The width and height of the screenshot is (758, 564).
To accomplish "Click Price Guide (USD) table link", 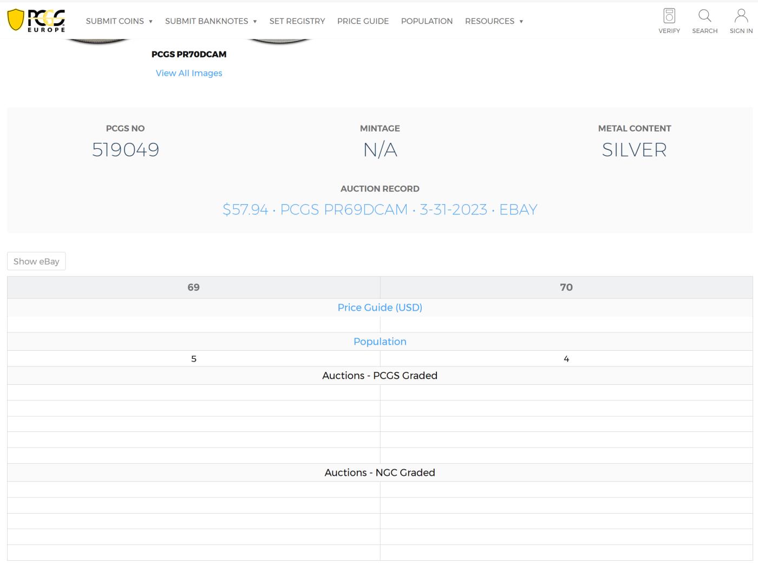I will click(380, 307).
